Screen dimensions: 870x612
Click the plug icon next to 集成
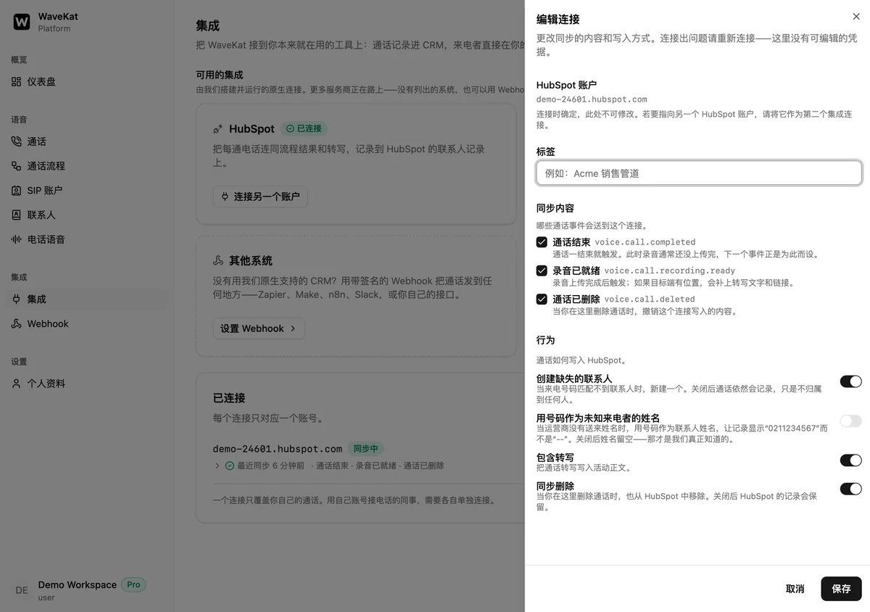pyautogui.click(x=17, y=299)
